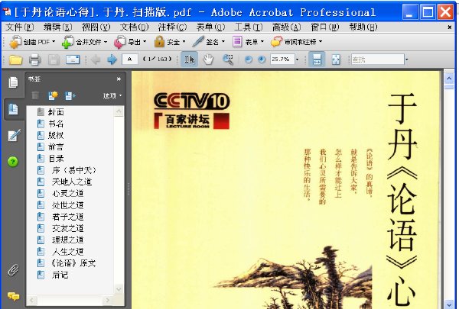Image resolution: width=459 pixels, height=309 pixels.
Task: Go to next page with right arrow
Action: (x=112, y=60)
